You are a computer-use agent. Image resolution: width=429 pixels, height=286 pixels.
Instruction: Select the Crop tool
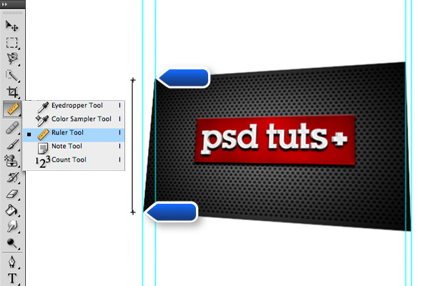click(x=11, y=92)
